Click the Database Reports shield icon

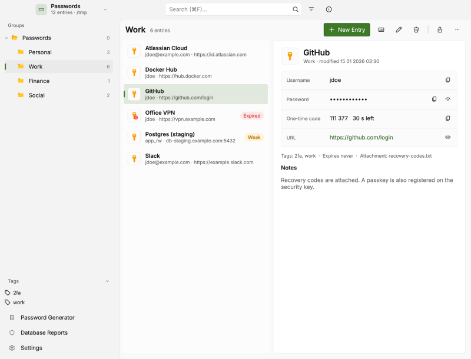[12, 333]
